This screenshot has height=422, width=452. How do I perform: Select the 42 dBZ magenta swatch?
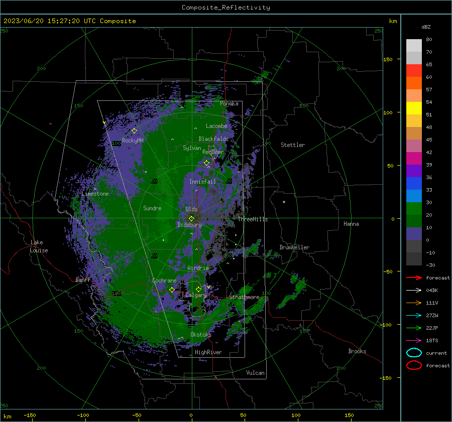click(414, 158)
